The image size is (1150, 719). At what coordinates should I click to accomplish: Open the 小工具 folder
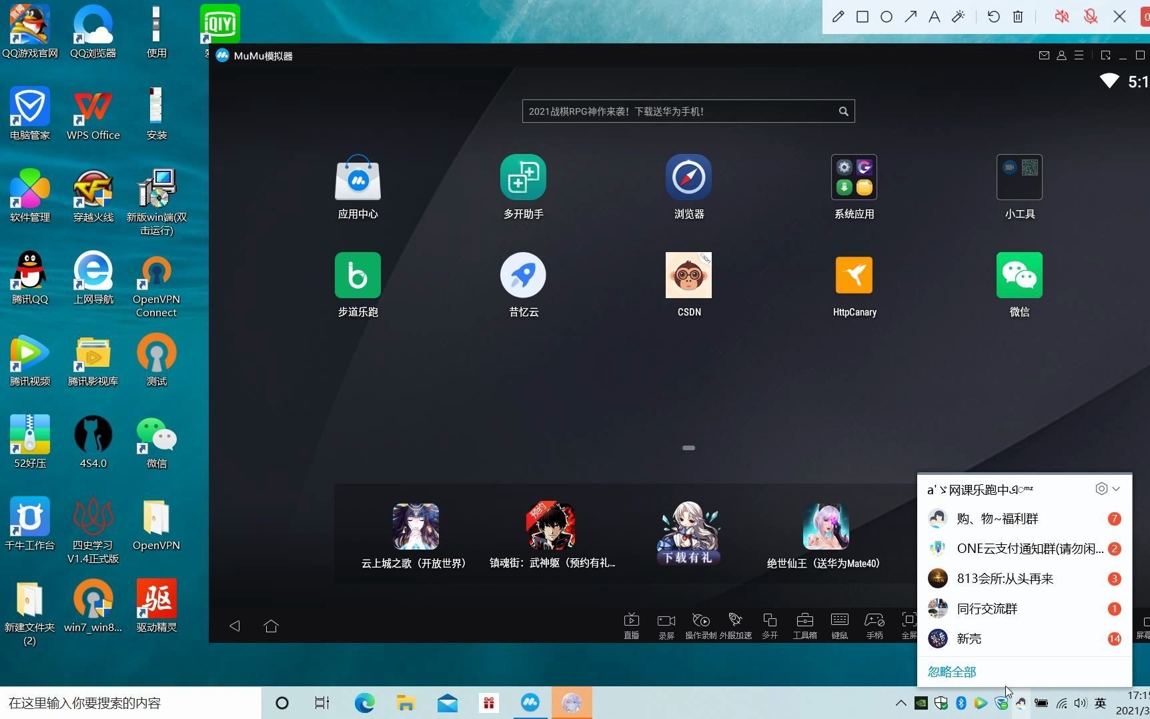pos(1019,177)
